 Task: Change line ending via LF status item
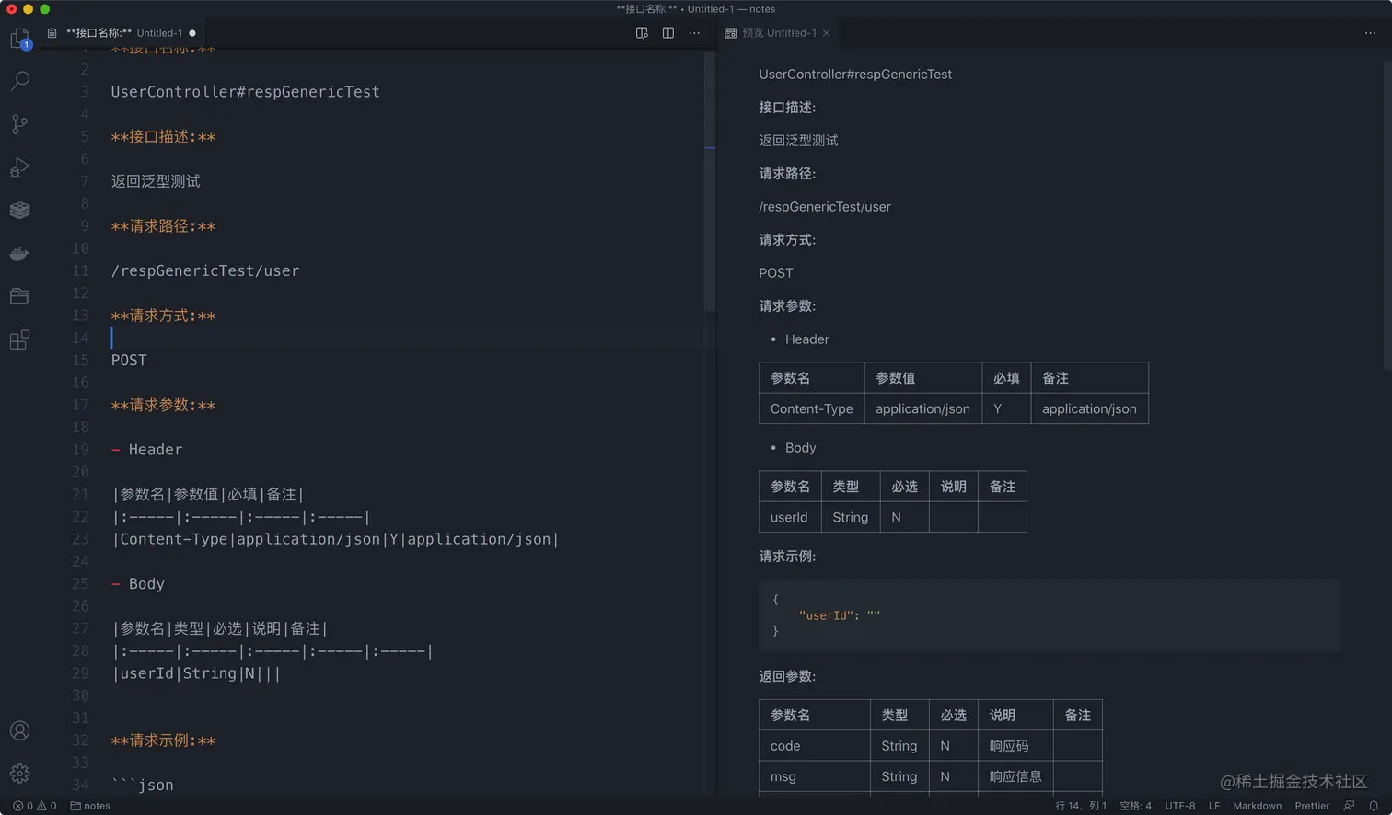1214,806
